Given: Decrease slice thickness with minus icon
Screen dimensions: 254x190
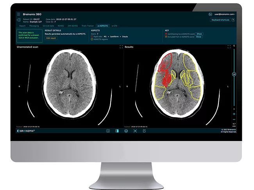Looking at the screenshot, I should pyautogui.click(x=234, y=120).
